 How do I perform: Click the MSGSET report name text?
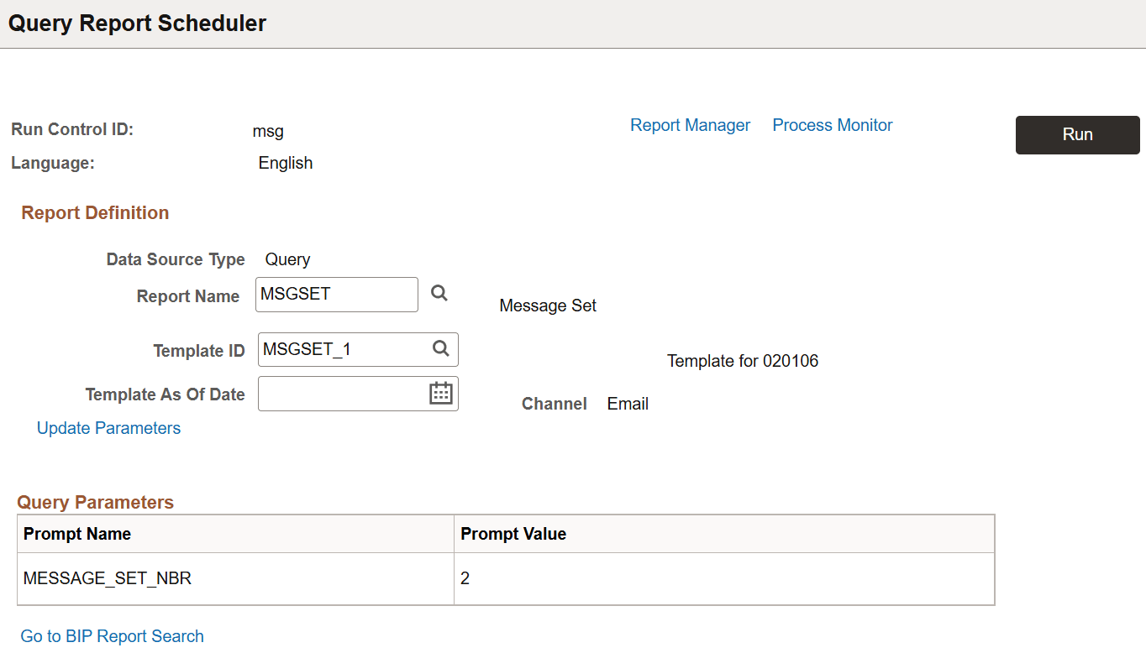[x=290, y=294]
